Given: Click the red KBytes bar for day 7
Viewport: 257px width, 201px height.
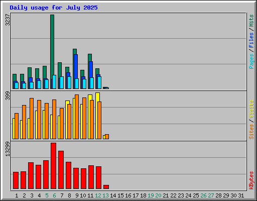Looking at the screenshot, I should (61, 170).
